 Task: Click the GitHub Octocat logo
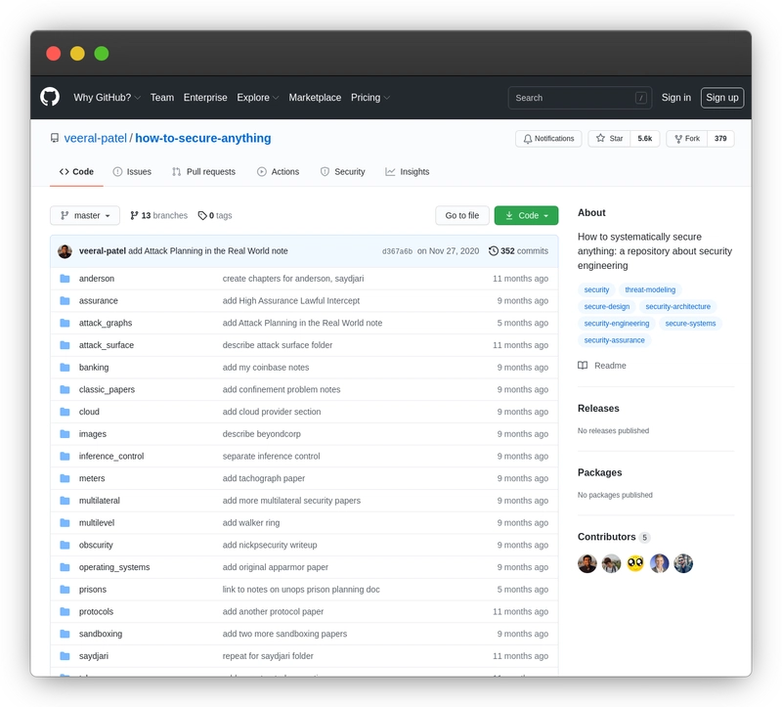click(50, 97)
